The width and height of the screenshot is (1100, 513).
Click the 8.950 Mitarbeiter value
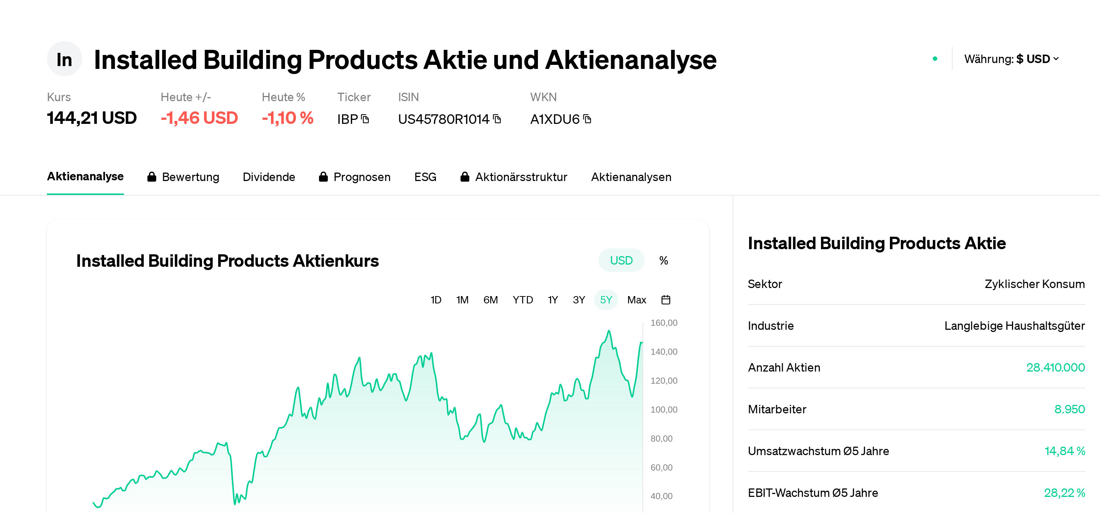click(x=1069, y=409)
